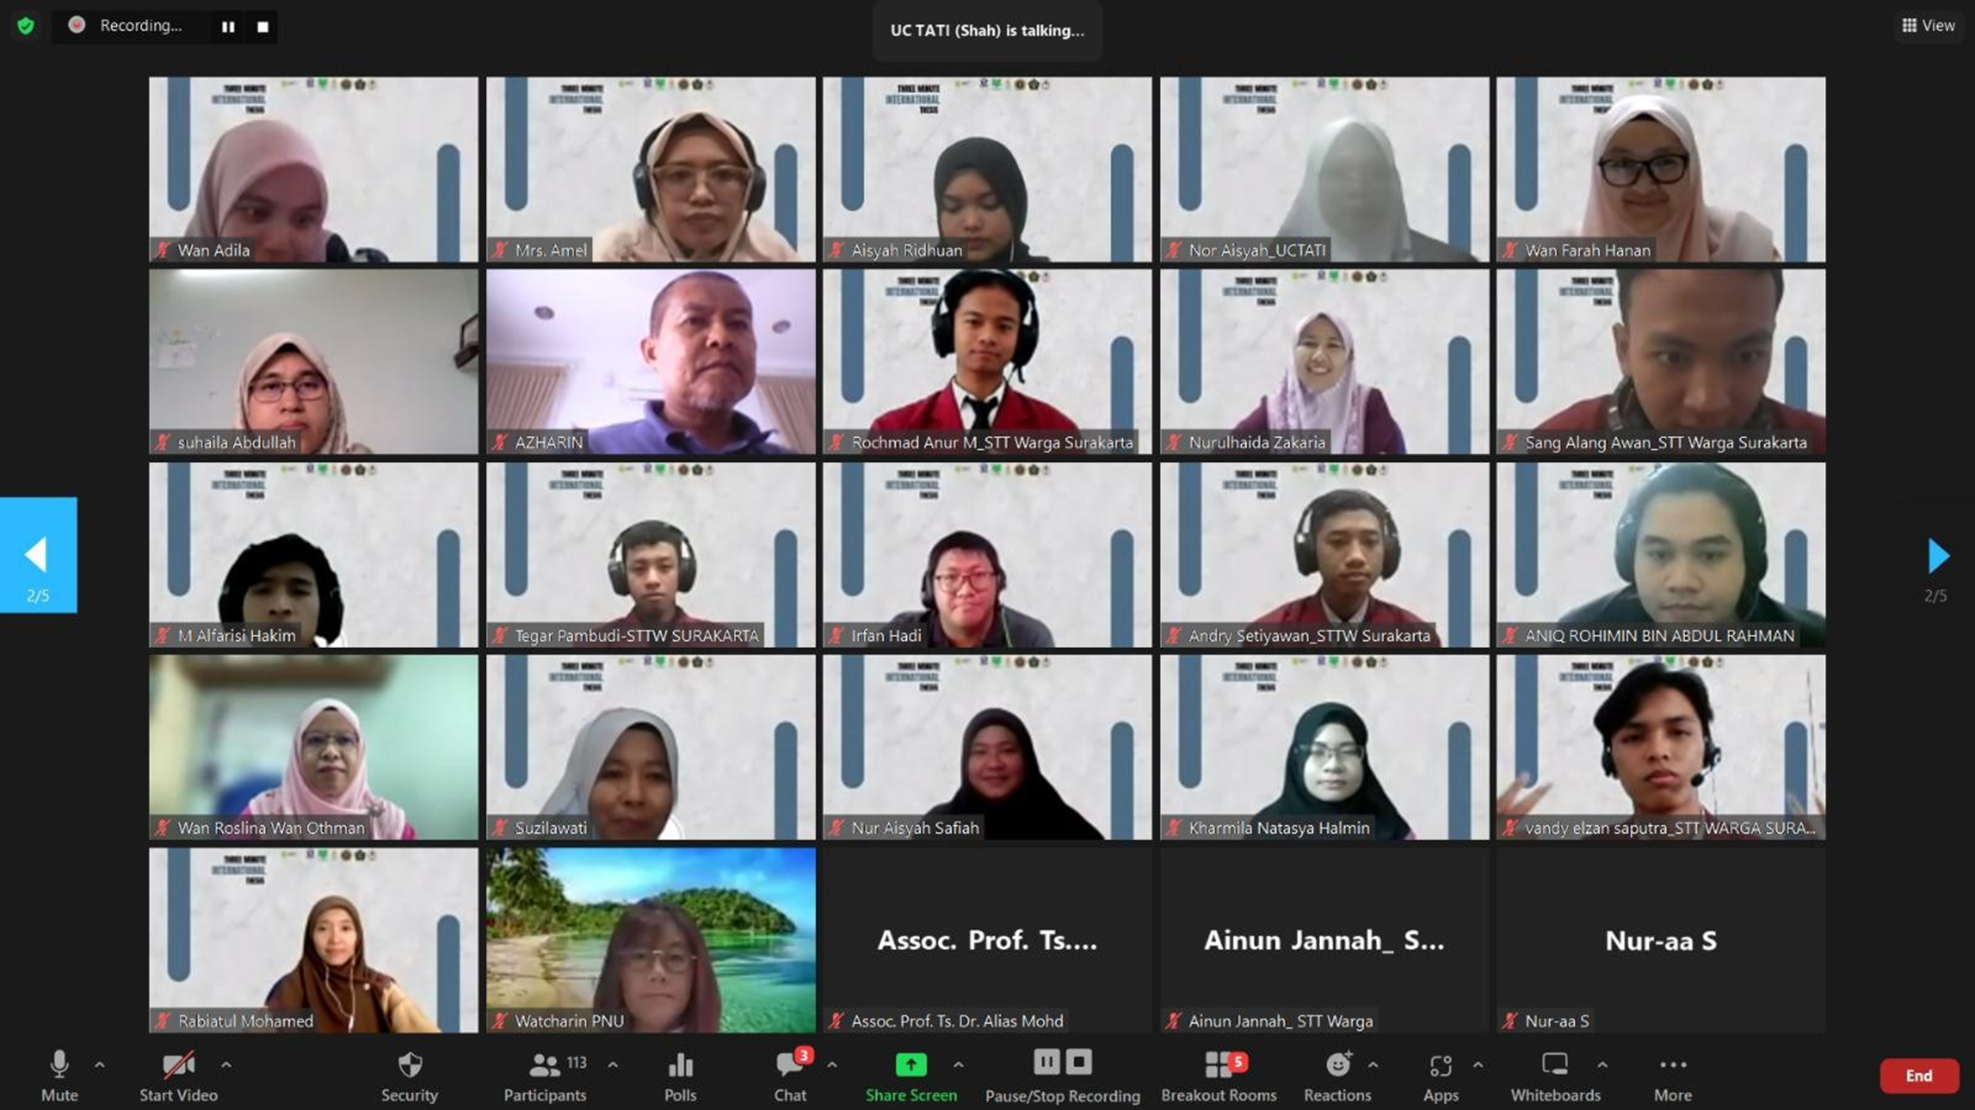
Task: Expand video options arrow next to Start Video
Action: coord(226,1065)
